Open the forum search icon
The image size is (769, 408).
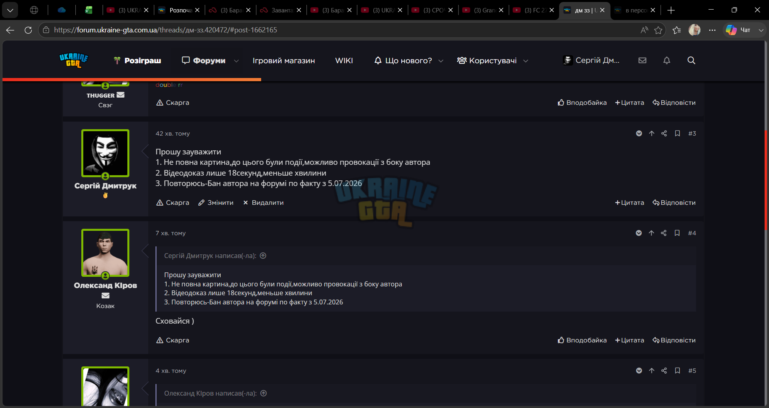[691, 60]
